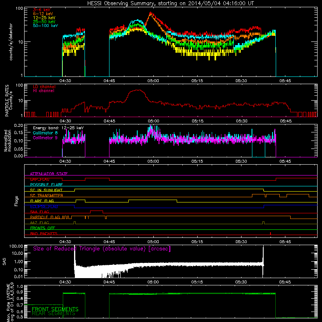The width and height of the screenshot is (322, 322).
Task: Click the ECLIPSE_FLAG label
Action: (x=44, y=206)
